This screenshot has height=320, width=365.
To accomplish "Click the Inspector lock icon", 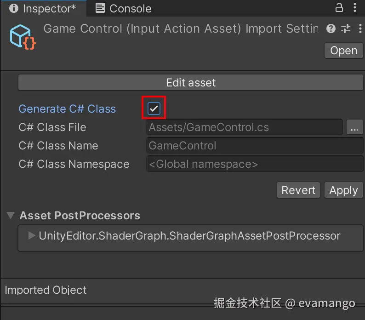I will click(339, 8).
